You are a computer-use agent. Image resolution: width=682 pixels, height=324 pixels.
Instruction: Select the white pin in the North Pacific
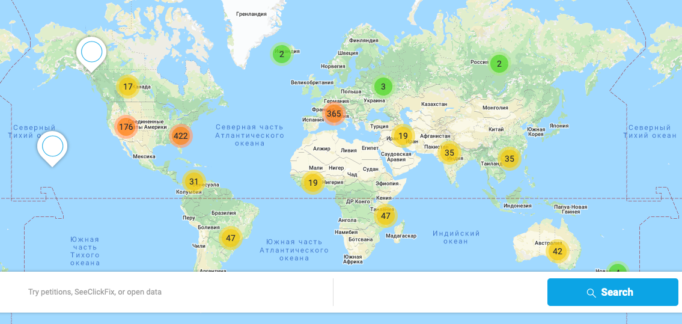pos(52,147)
